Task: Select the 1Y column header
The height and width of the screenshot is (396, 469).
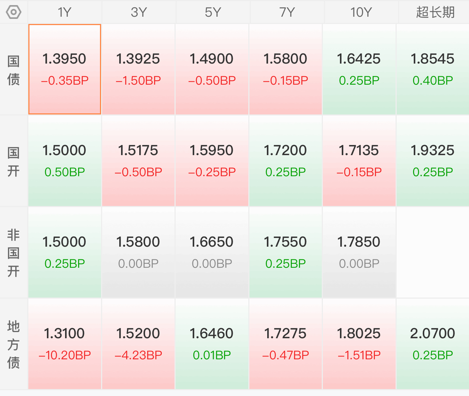Action: [65, 12]
